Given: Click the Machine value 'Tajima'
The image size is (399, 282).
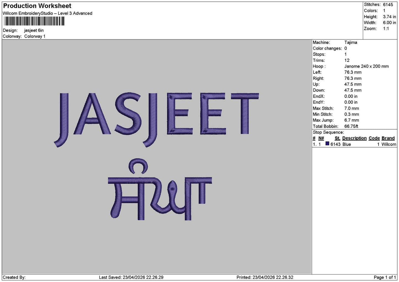Looking at the screenshot, I should pyautogui.click(x=351, y=43).
